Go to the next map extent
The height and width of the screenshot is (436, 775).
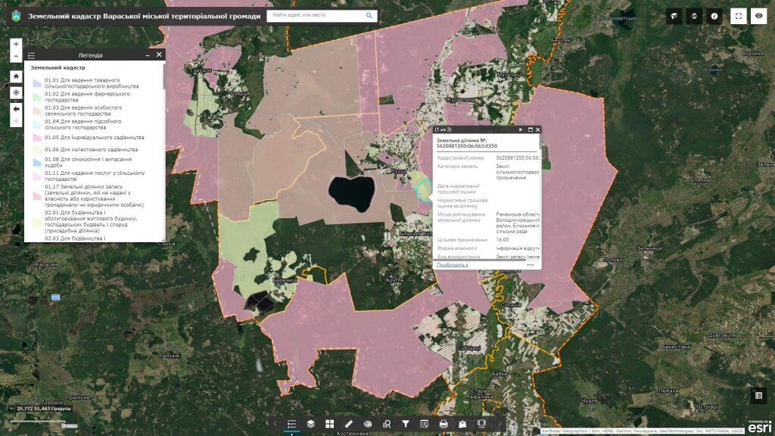[x=16, y=121]
